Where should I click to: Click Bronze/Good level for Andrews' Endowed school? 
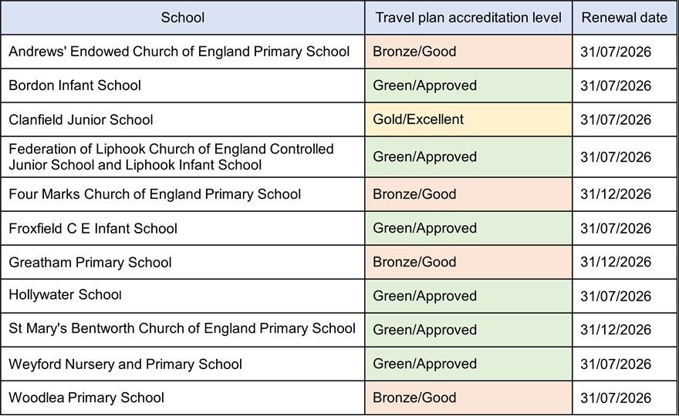[414, 52]
